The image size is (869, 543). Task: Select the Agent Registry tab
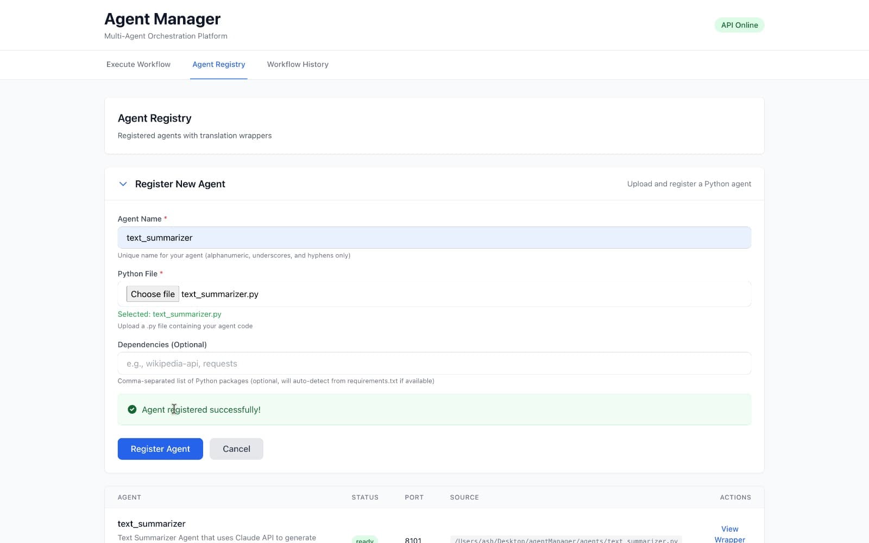pos(218,64)
